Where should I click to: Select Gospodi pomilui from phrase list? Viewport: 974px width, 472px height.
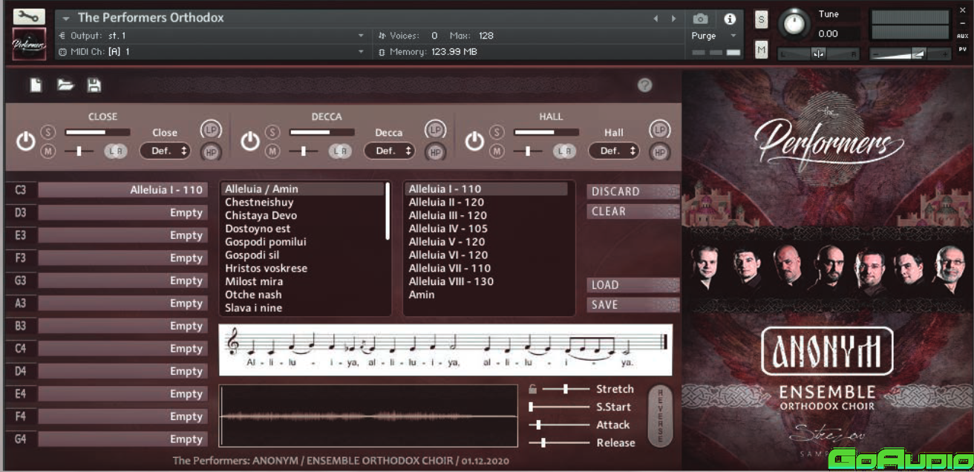266,242
